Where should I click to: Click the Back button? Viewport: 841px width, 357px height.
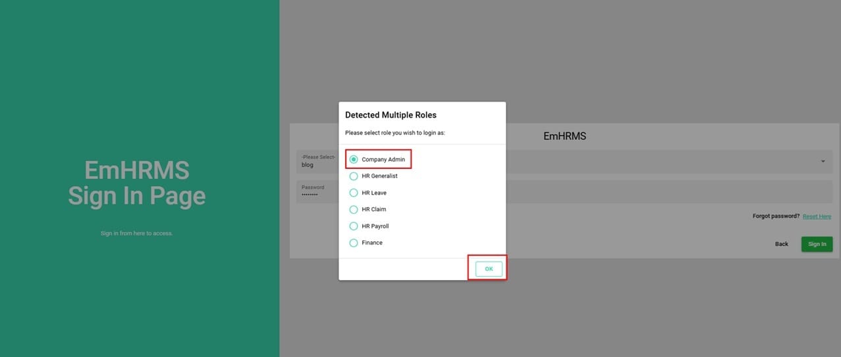(781, 244)
